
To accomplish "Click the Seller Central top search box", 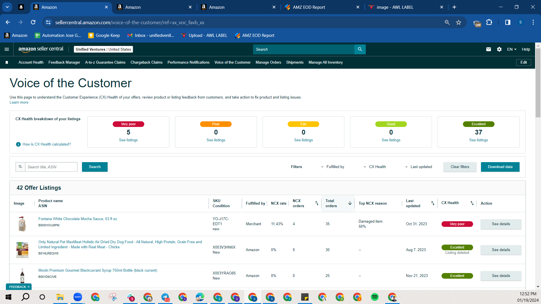I will [x=304, y=49].
